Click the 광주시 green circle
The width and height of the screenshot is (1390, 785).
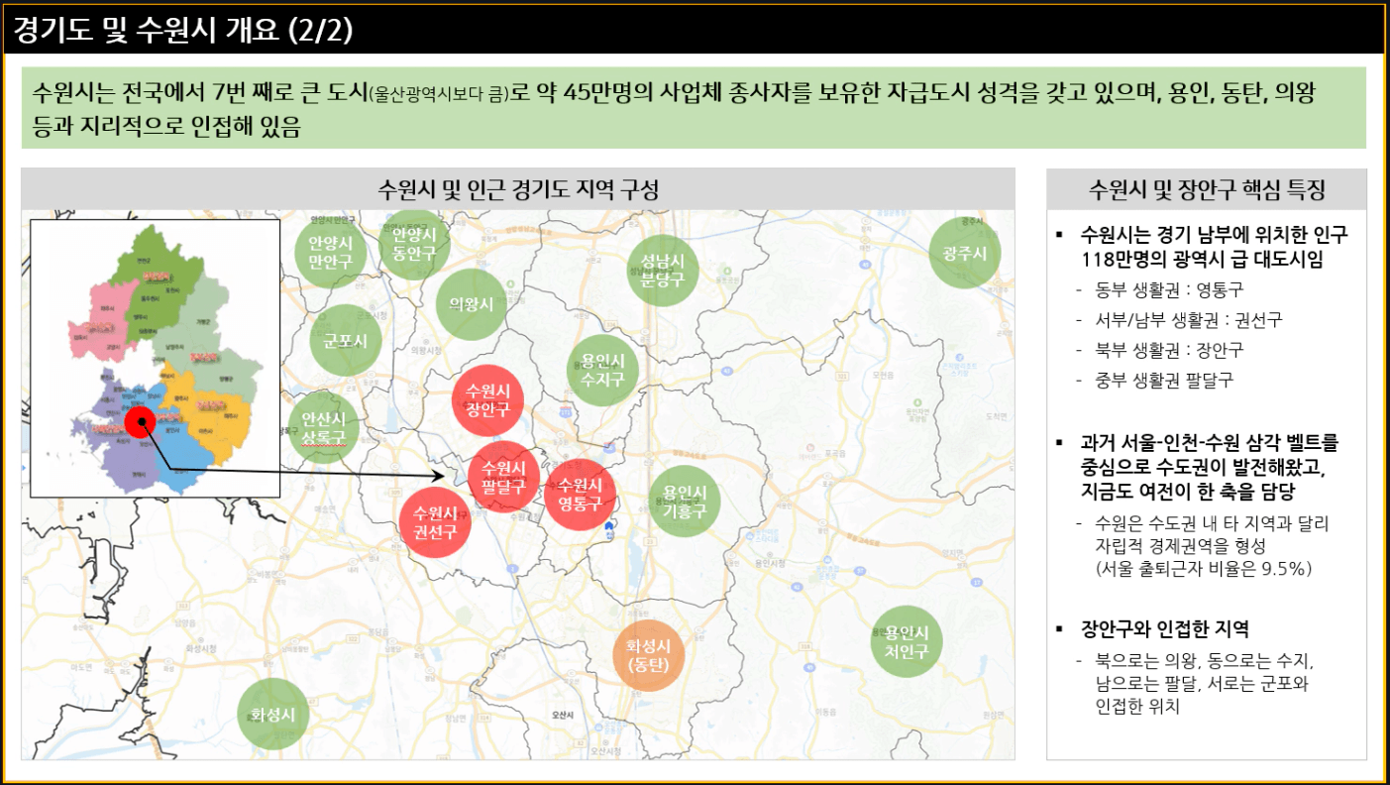tap(965, 253)
